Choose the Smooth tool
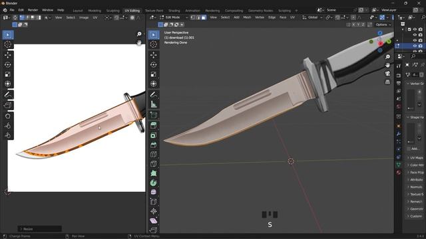 coord(154,192)
